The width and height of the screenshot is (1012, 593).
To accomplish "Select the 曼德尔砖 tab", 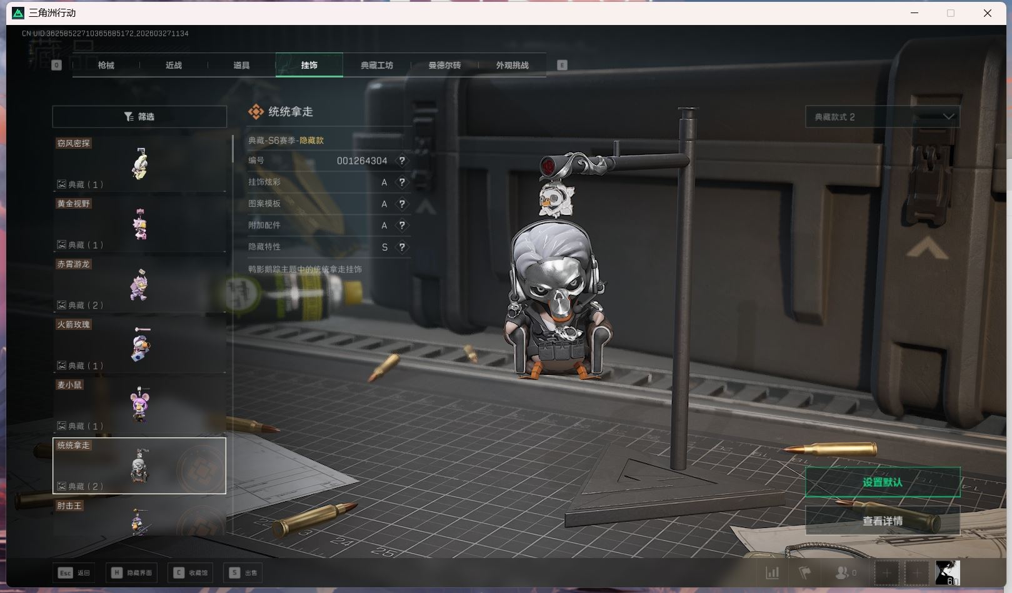I will tap(444, 65).
